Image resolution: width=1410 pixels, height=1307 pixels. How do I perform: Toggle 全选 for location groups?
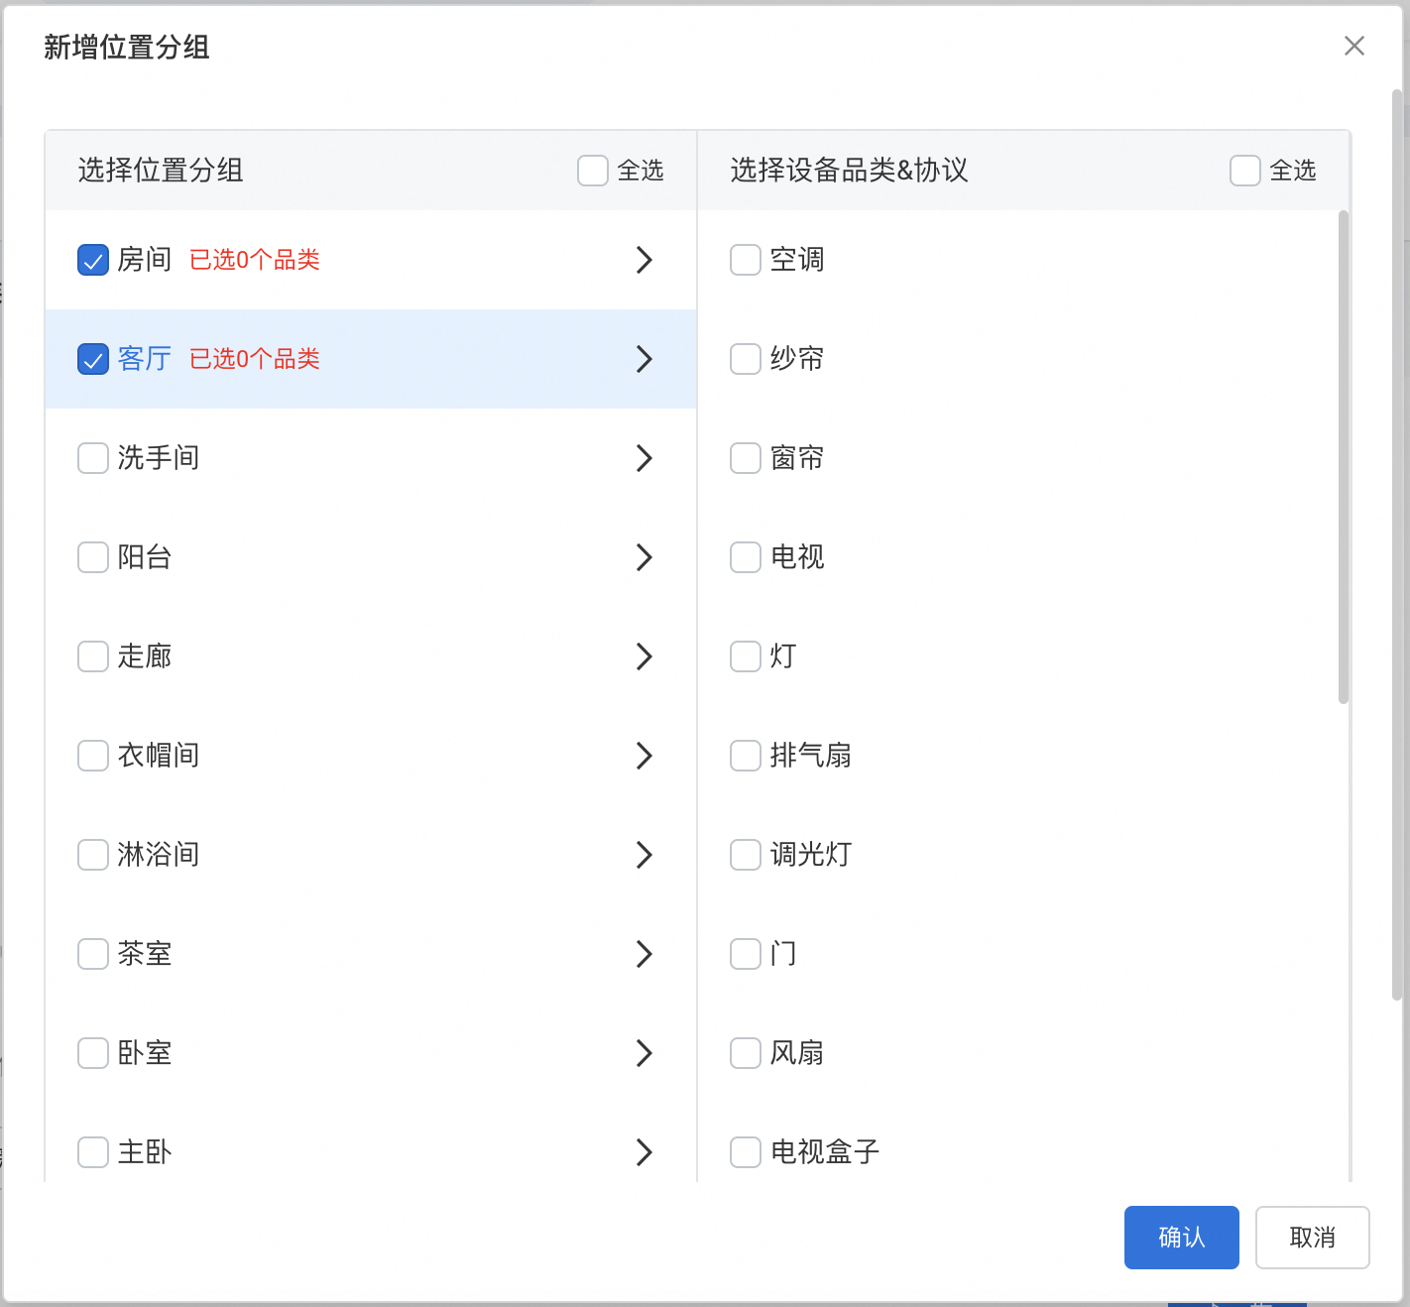(593, 171)
